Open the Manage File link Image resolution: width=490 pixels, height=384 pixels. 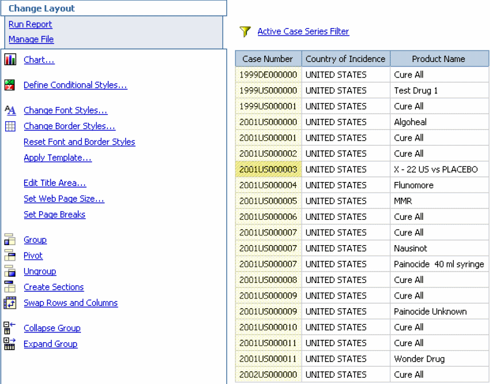(x=31, y=39)
